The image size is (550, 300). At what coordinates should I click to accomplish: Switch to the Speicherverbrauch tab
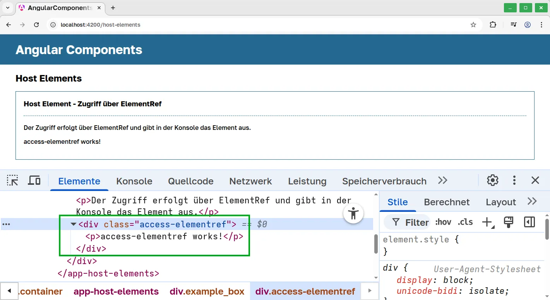(x=384, y=181)
